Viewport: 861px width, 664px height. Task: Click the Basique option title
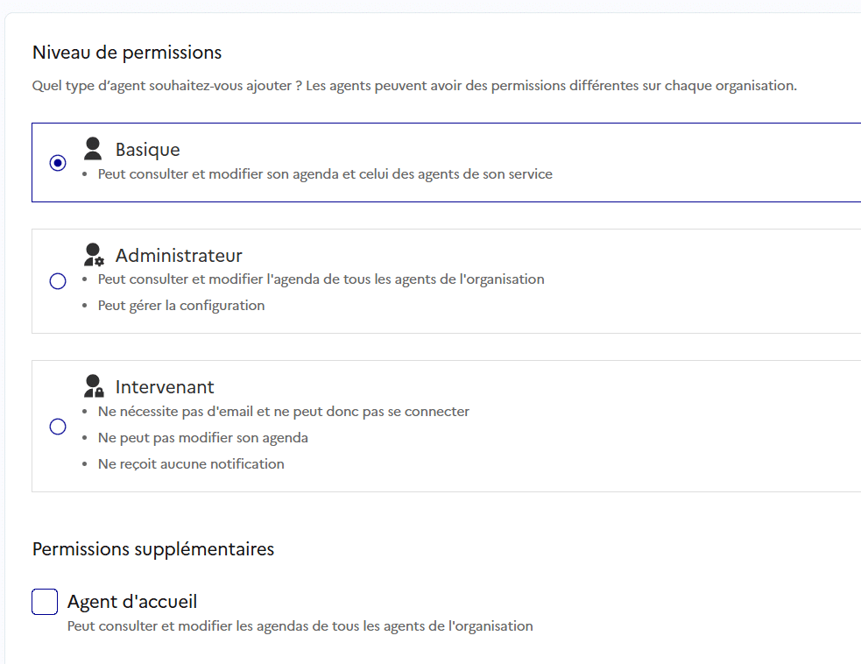click(147, 150)
